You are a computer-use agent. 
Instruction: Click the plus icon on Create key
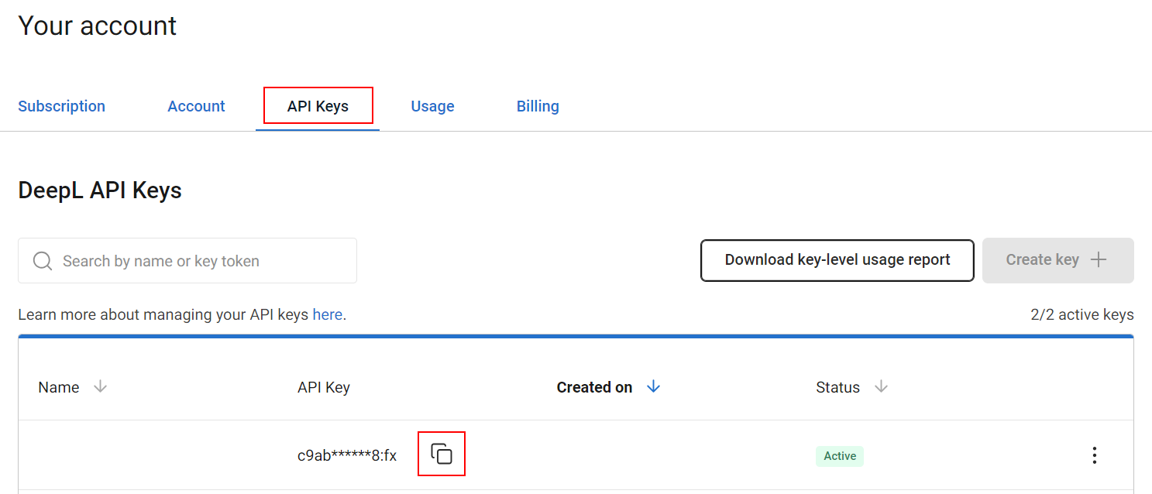tap(1098, 260)
